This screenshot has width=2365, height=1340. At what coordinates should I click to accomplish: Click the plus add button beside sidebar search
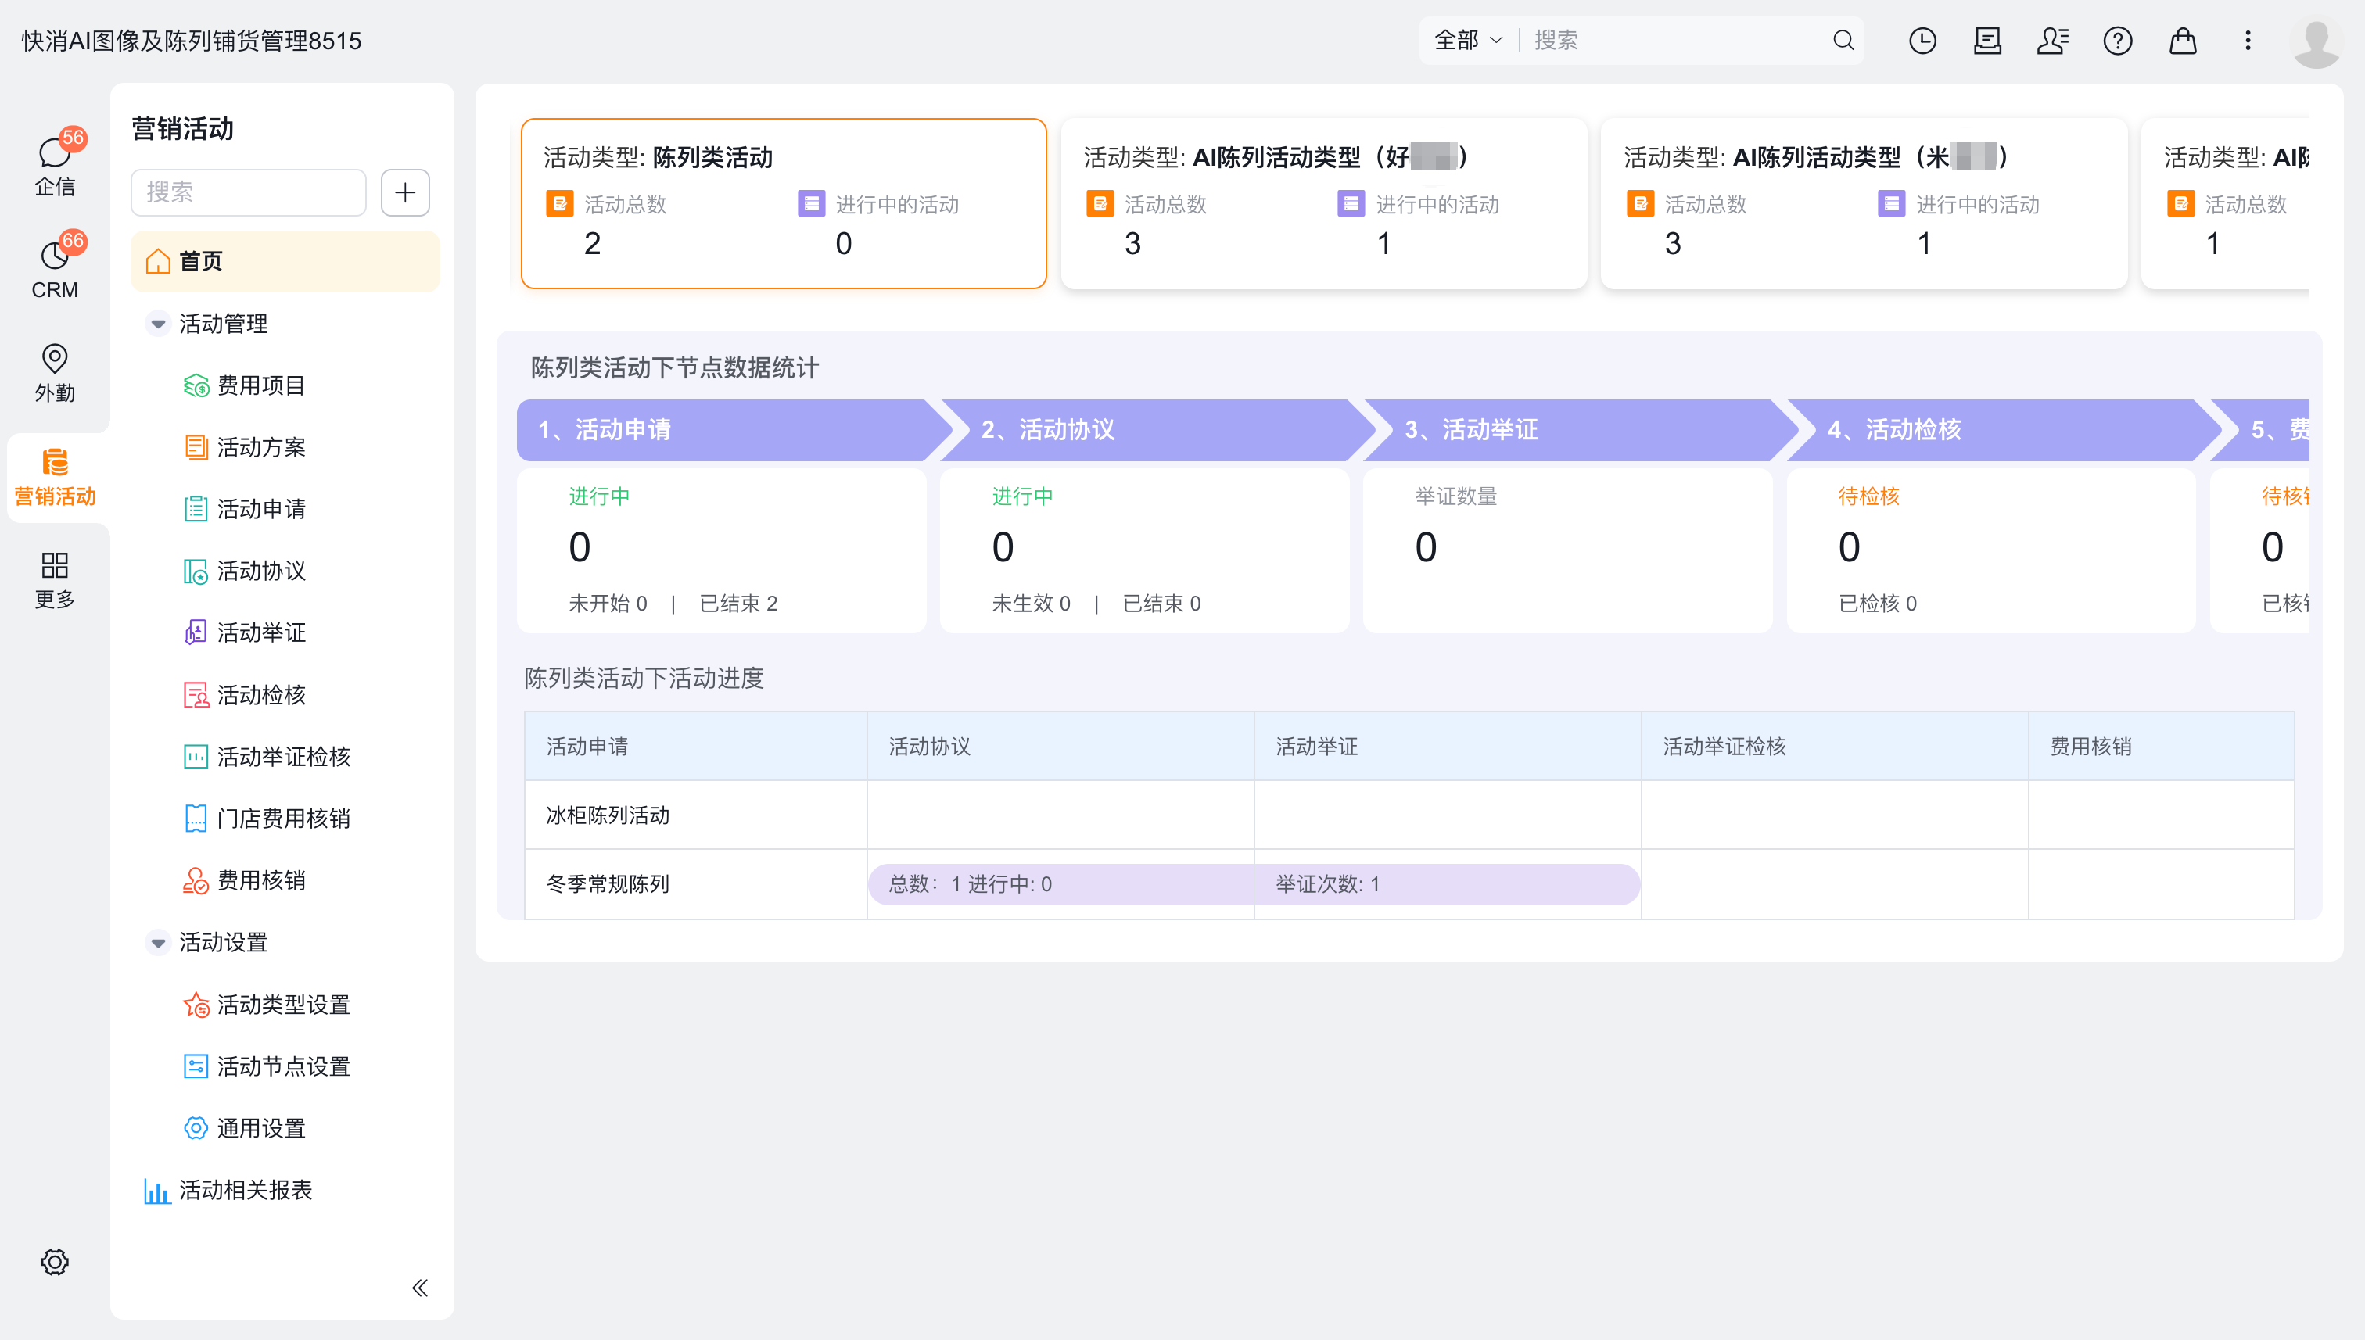click(405, 192)
